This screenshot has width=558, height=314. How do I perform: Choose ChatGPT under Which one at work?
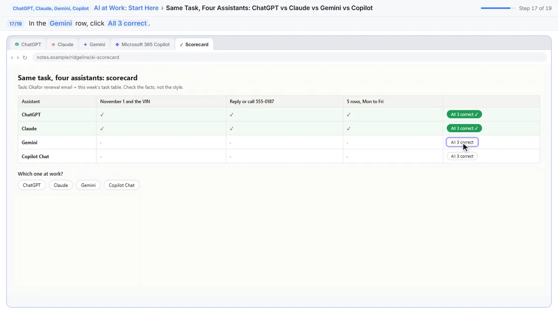32,185
